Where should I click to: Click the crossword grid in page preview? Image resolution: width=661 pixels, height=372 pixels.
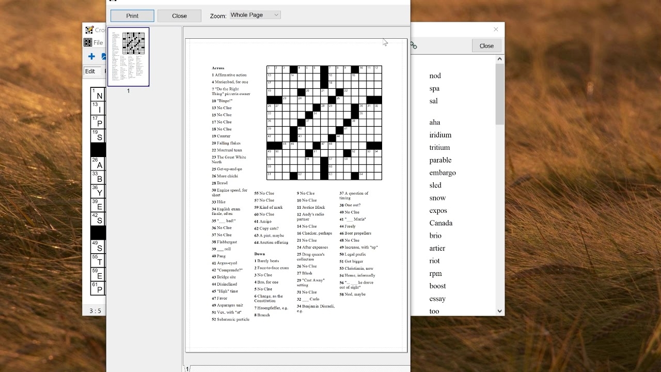(324, 123)
